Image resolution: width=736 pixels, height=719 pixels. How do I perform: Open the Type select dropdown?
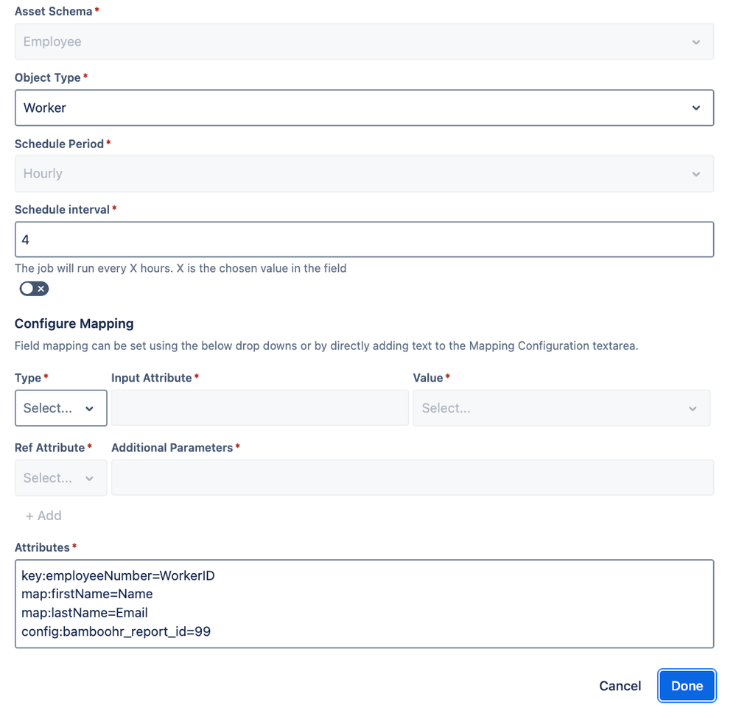click(61, 408)
